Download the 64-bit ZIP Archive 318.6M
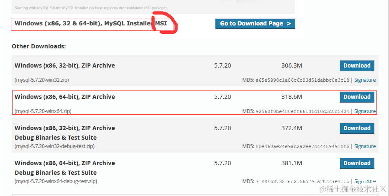 point(357,97)
